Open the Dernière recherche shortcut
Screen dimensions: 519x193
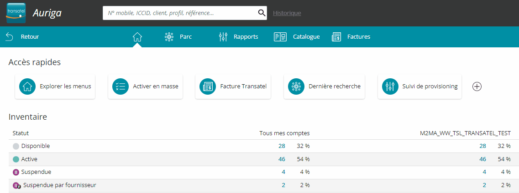(x=325, y=86)
